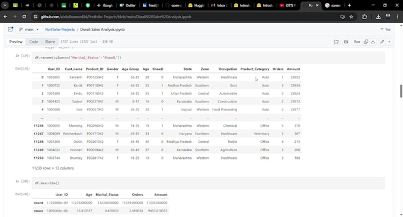Open the main branch selector dropdown
403x217 pixels.
29,29
